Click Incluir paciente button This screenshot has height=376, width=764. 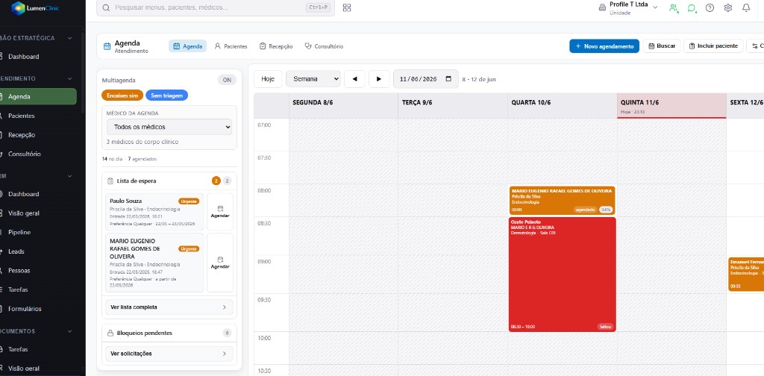tap(713, 46)
